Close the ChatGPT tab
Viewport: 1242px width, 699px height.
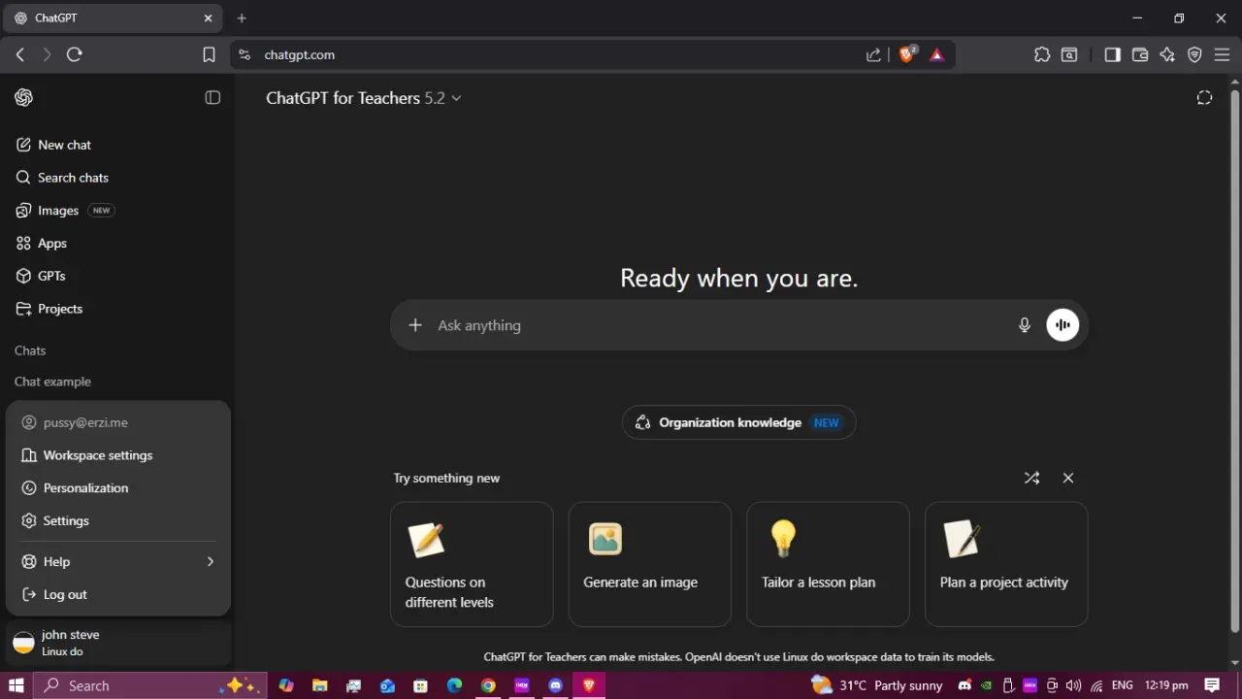pyautogui.click(x=208, y=17)
